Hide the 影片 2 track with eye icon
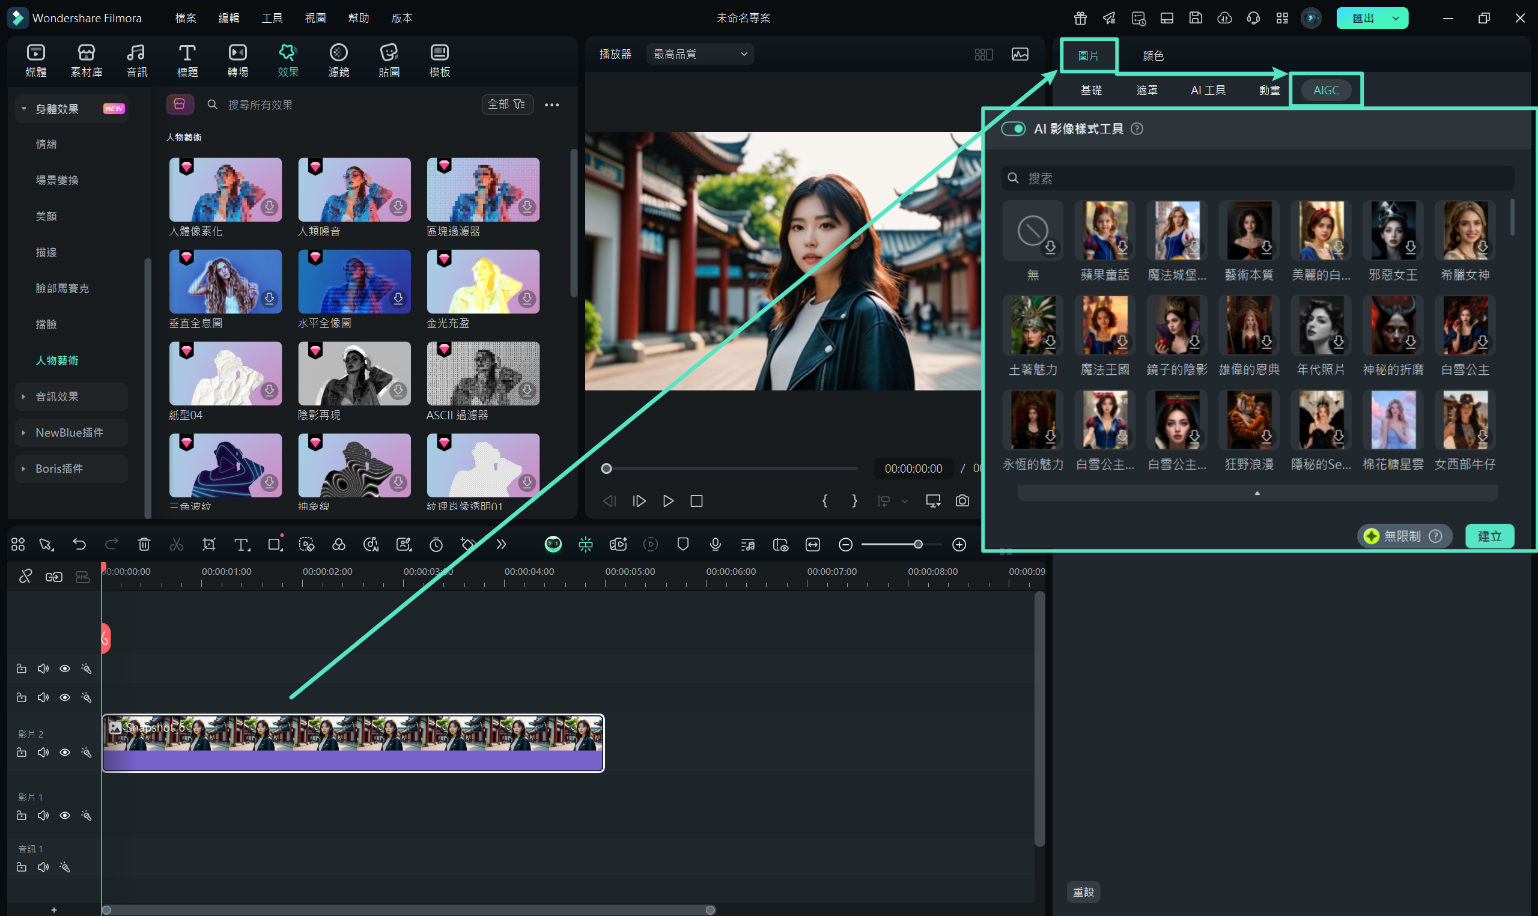This screenshot has width=1538, height=916. point(65,752)
